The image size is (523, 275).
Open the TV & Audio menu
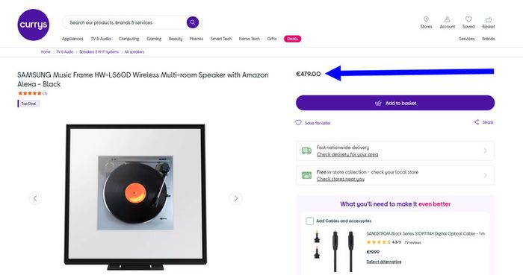click(x=101, y=39)
